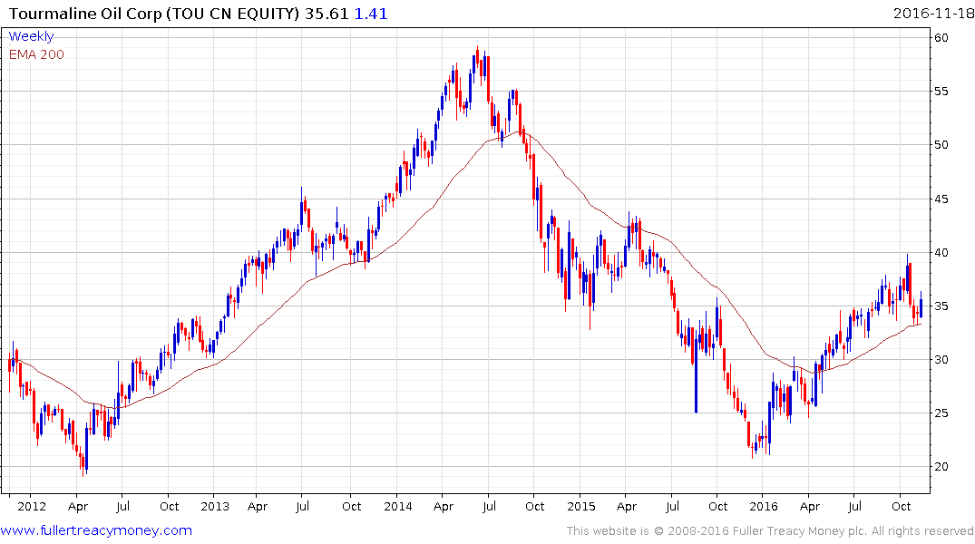Click the 2016 year axis label
Viewport: 975px width, 544px height.
[765, 506]
